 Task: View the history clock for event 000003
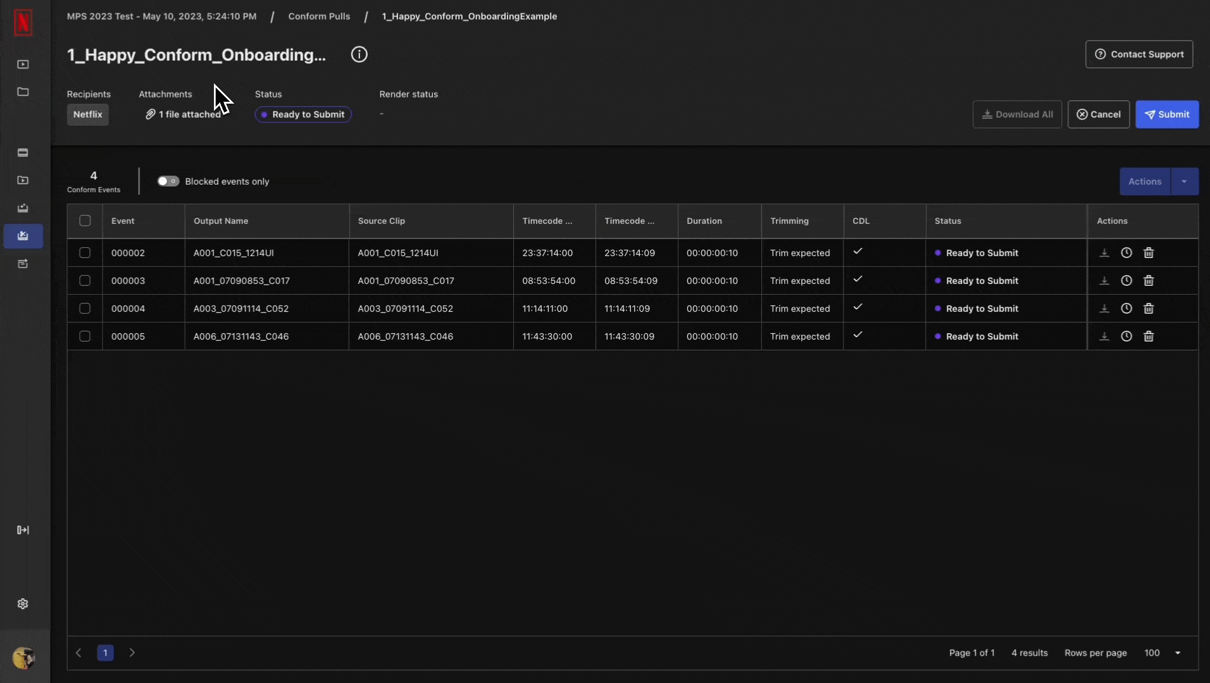click(1126, 281)
